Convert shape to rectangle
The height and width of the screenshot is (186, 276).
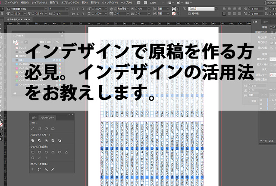tap(33, 152)
